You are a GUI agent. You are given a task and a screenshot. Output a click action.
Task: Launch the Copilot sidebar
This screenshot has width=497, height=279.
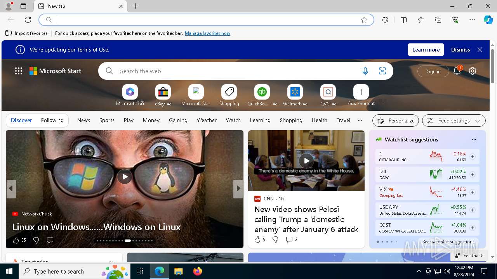(x=488, y=20)
